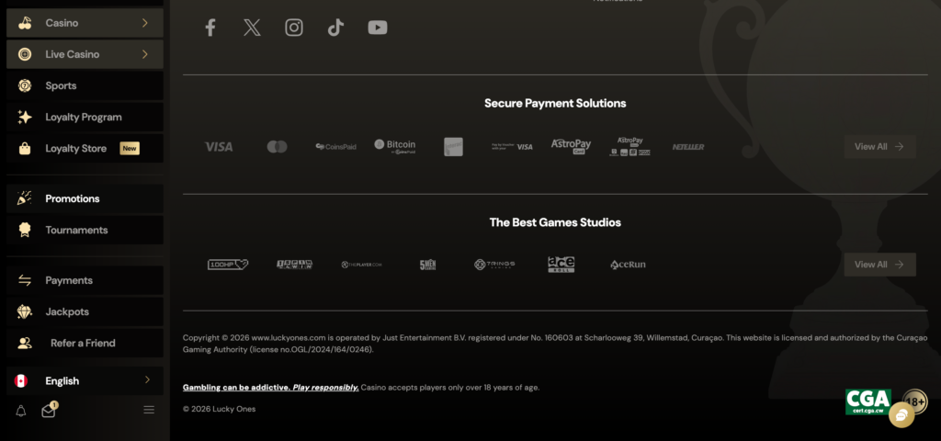Click the Mastercard payment logo
This screenshot has height=441, width=941.
(x=278, y=146)
